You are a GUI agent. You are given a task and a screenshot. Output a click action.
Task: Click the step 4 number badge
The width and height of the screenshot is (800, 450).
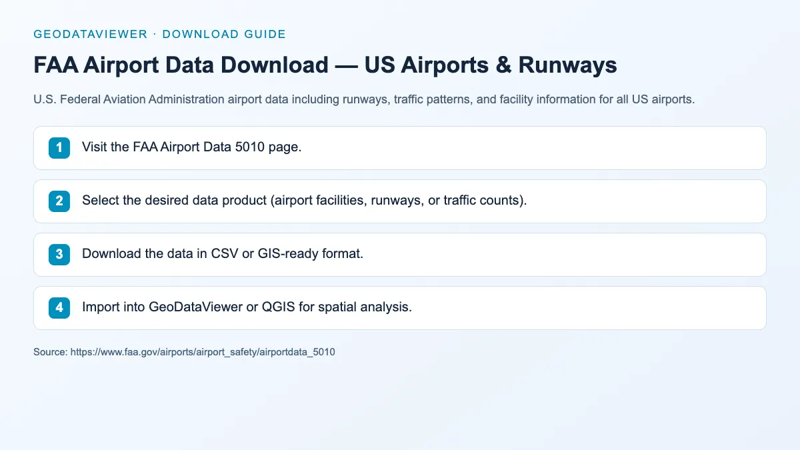click(59, 308)
